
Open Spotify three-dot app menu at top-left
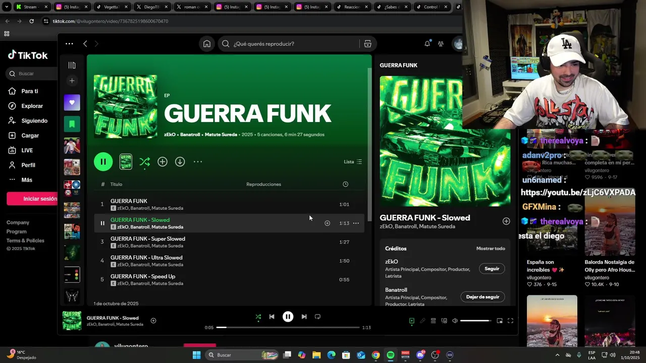tap(69, 44)
